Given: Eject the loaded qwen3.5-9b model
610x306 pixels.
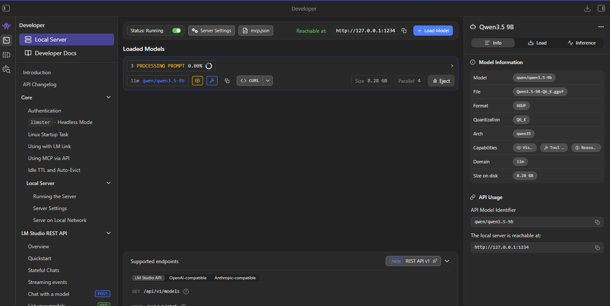Looking at the screenshot, I should [x=441, y=81].
